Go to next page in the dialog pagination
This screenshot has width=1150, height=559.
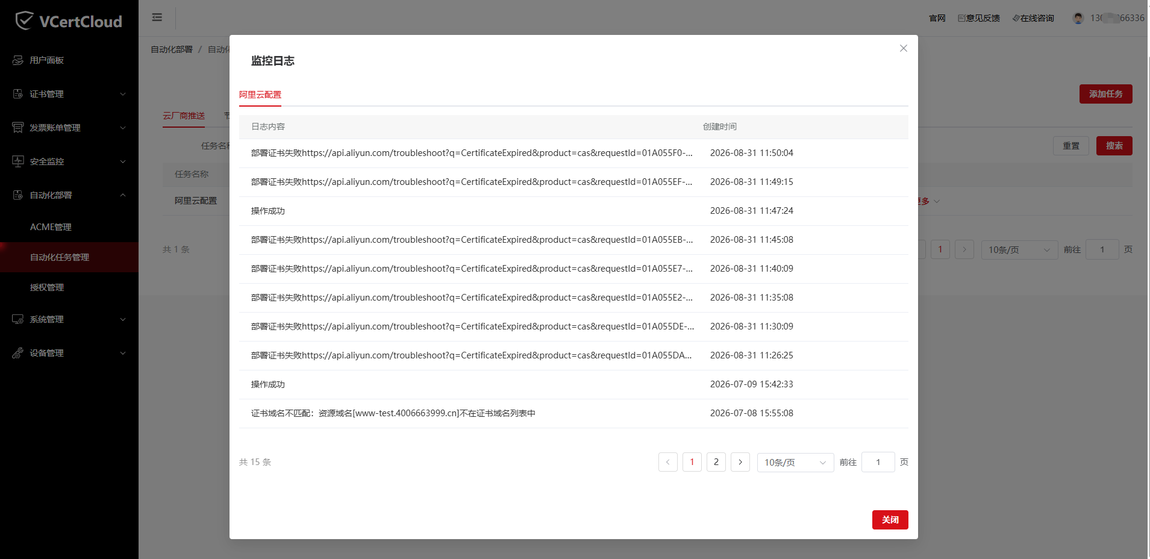point(740,462)
